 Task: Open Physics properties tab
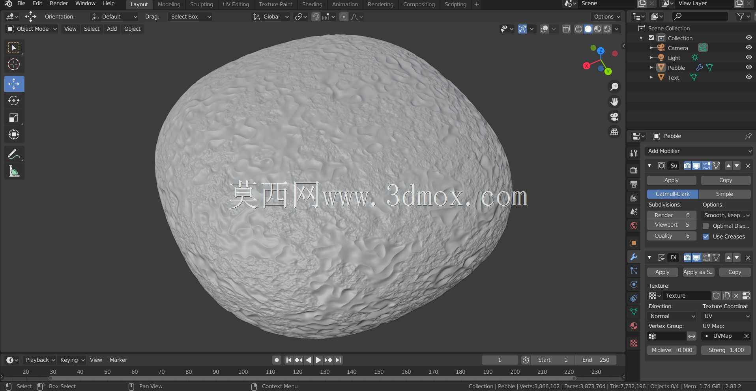634,284
